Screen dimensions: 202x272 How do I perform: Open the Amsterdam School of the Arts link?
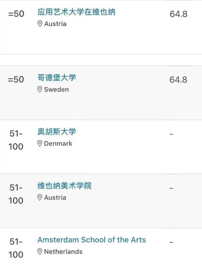coord(92,240)
